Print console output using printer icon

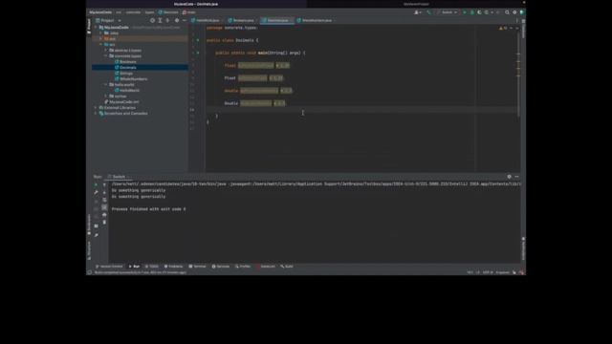point(104,215)
